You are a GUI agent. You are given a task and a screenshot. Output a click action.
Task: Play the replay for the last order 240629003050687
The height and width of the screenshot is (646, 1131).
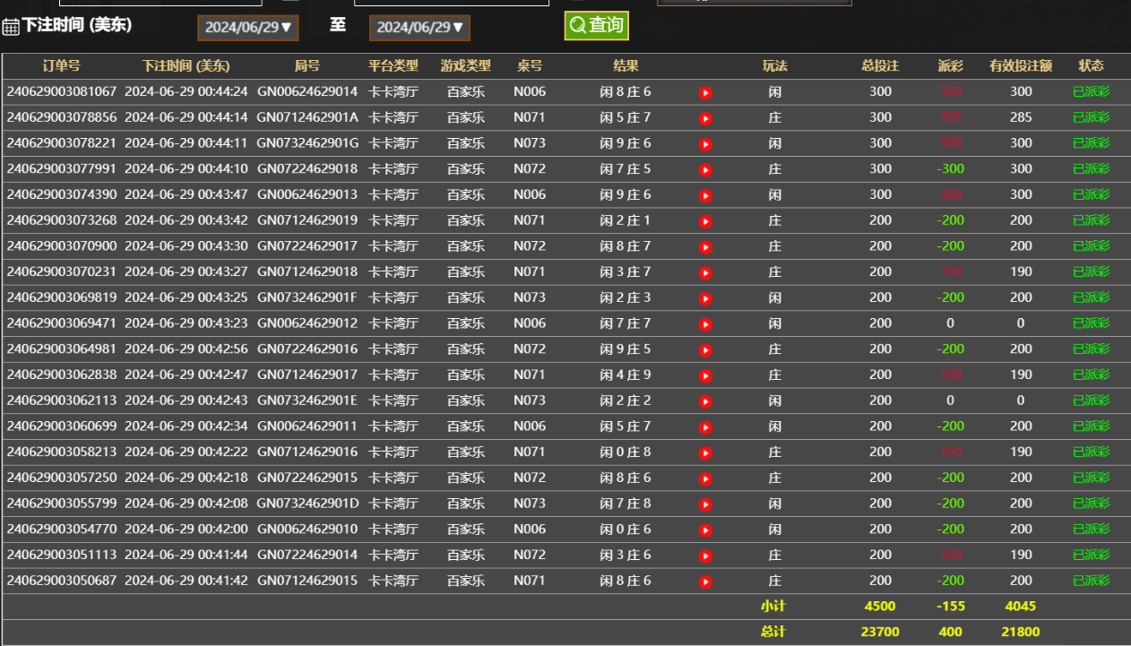(705, 581)
